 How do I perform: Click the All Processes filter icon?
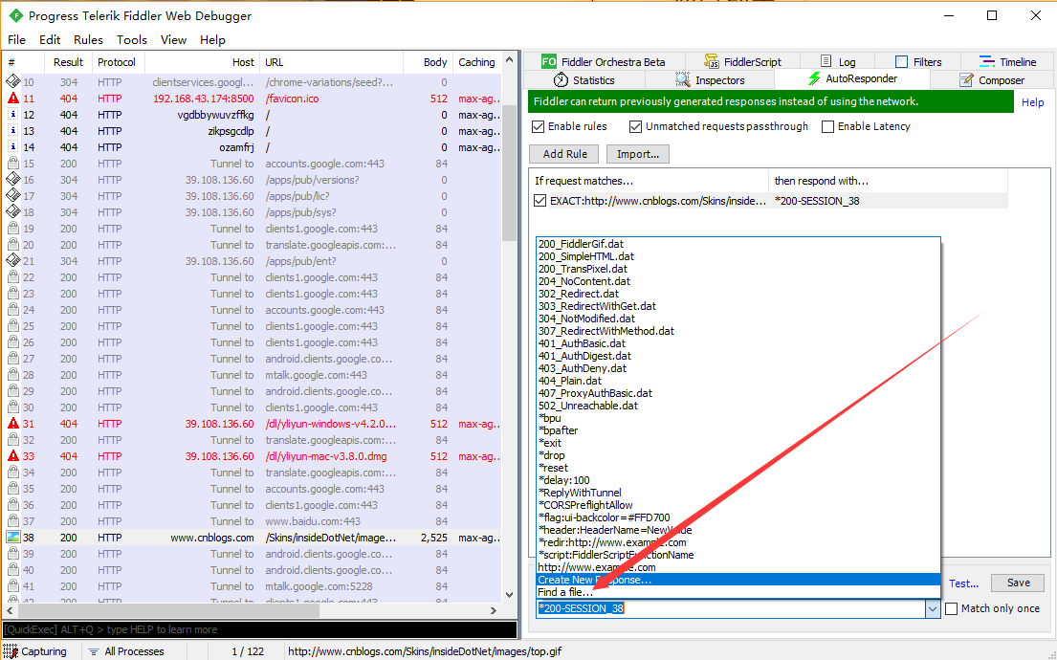click(x=94, y=651)
